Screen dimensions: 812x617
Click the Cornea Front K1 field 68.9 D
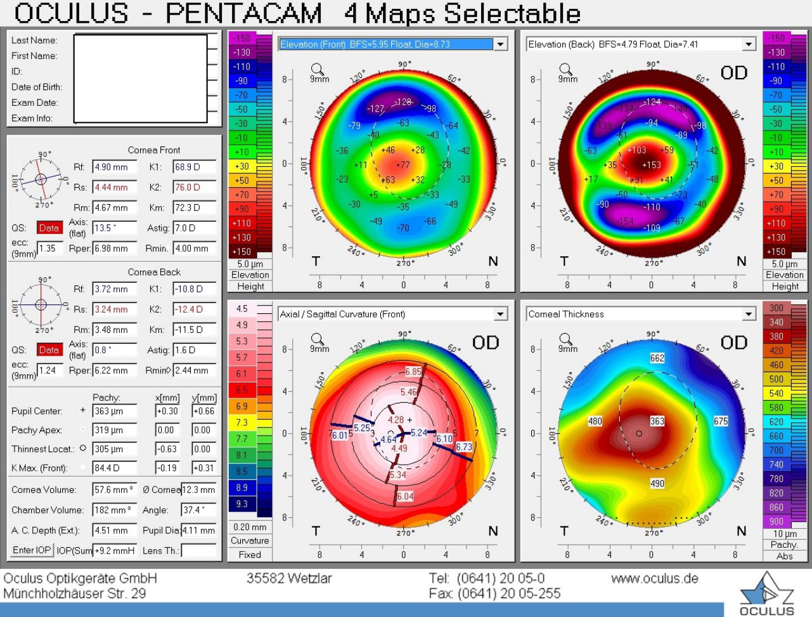coord(195,167)
